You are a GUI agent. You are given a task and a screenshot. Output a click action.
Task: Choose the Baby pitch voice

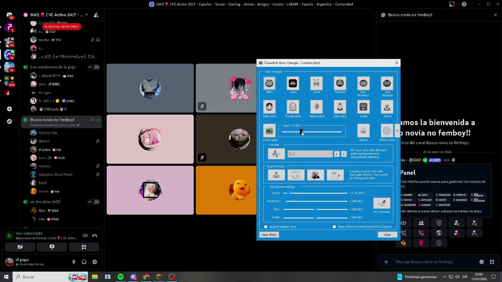click(x=340, y=107)
